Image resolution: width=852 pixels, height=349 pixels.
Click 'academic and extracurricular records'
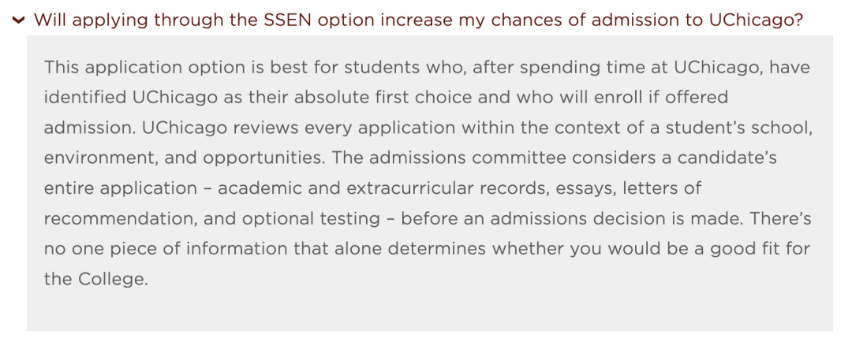coord(383,188)
